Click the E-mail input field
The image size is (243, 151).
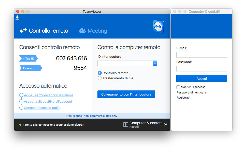202,55
